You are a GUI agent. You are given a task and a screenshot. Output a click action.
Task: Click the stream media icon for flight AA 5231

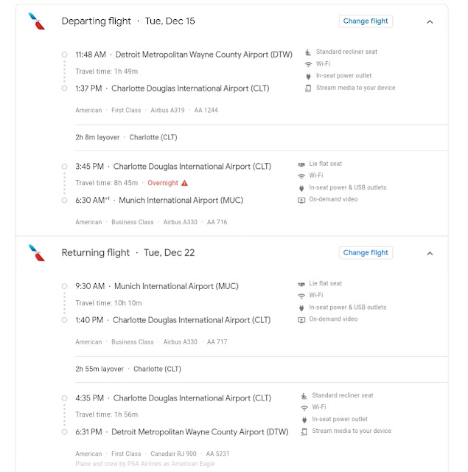(x=304, y=431)
